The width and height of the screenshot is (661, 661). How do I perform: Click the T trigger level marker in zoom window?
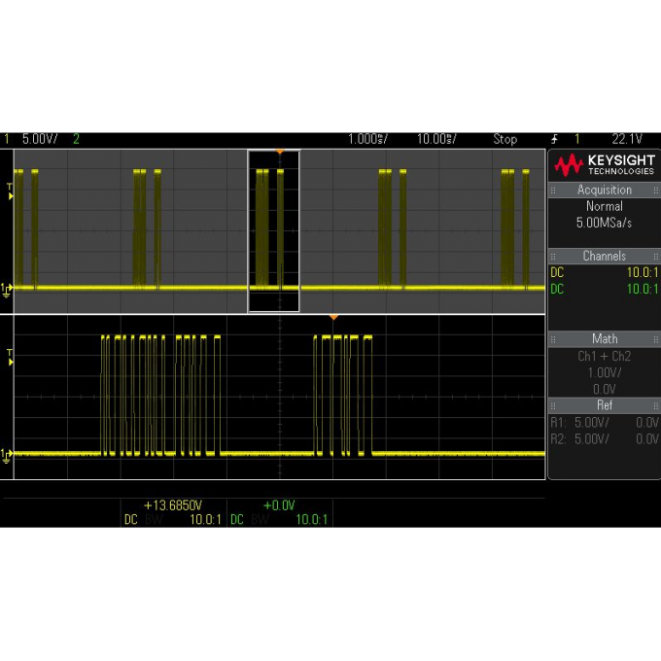click(x=10, y=358)
